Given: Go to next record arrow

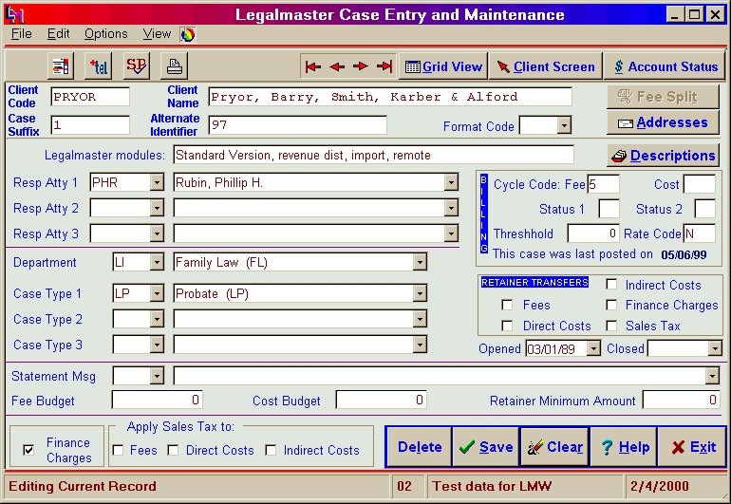Looking at the screenshot, I should (361, 66).
